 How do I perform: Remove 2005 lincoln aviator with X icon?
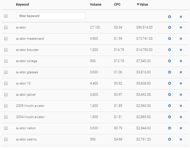(181, 106)
